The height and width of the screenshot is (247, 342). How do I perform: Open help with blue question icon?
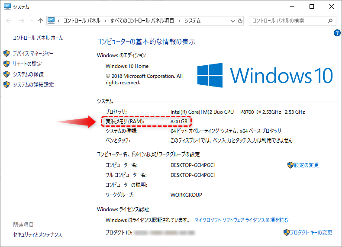[x=337, y=33]
